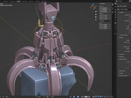The image size is (131, 98).
Task: Open the scene browse dropdown icon
Action: [x=117, y=1]
